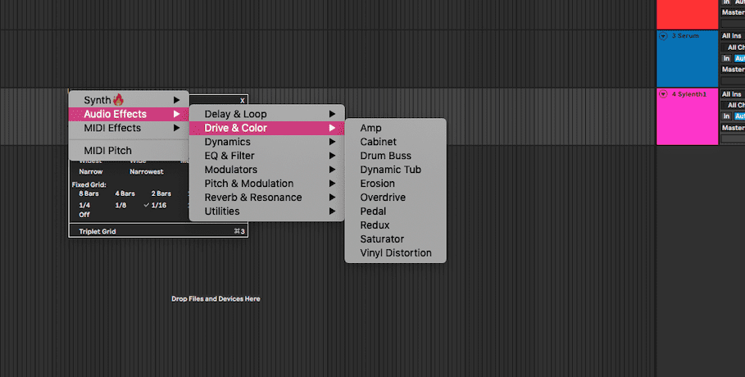The height and width of the screenshot is (377, 745).
Task: Add the Redux effect
Action: (395, 225)
